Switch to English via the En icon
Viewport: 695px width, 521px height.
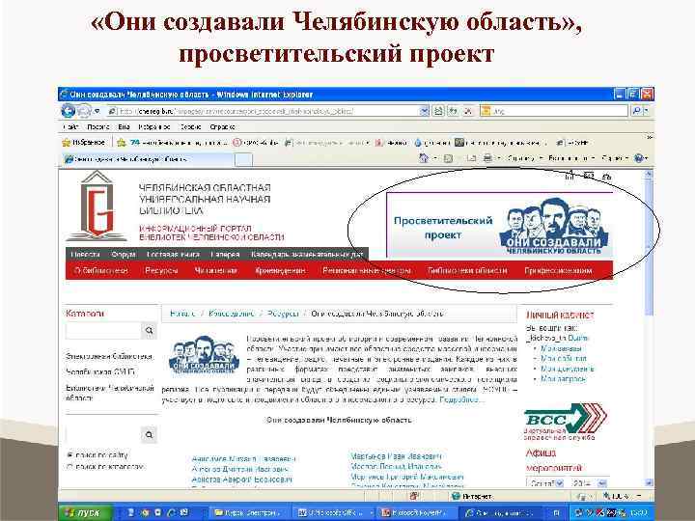click(x=607, y=177)
